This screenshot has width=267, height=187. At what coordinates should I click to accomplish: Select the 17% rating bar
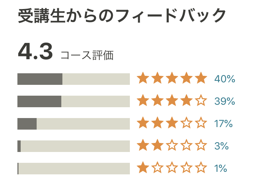74,123
